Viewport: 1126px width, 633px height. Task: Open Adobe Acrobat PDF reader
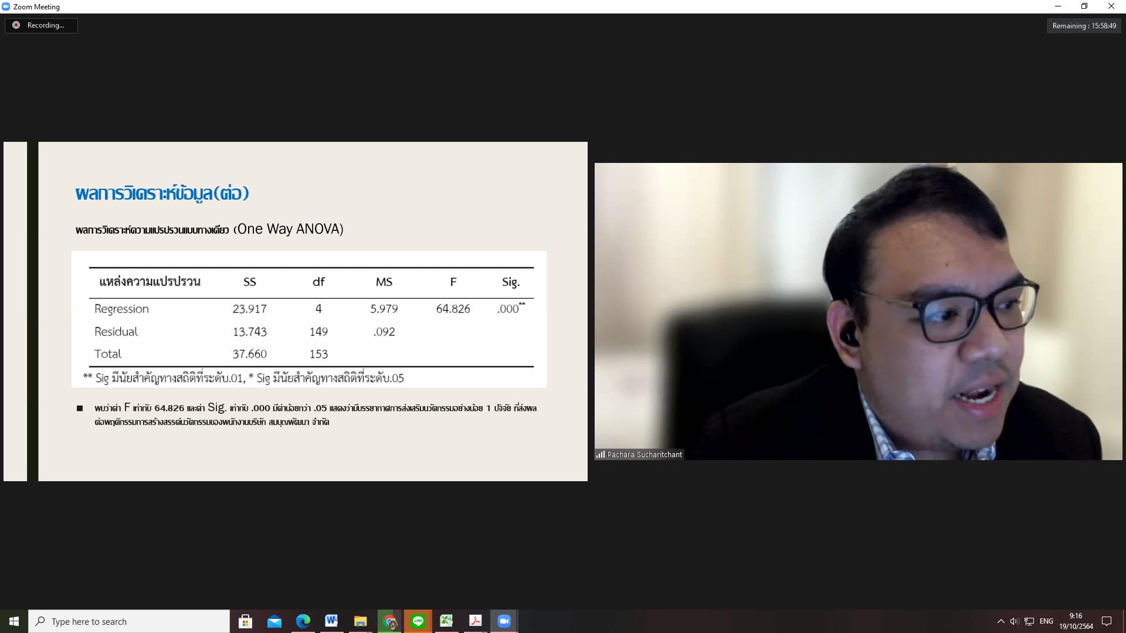tap(475, 621)
